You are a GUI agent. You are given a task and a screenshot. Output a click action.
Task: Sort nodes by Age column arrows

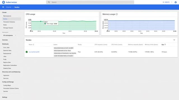coord(165,44)
